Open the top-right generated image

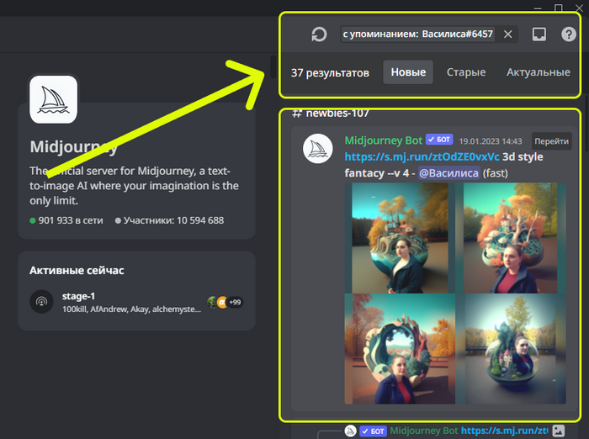point(511,238)
